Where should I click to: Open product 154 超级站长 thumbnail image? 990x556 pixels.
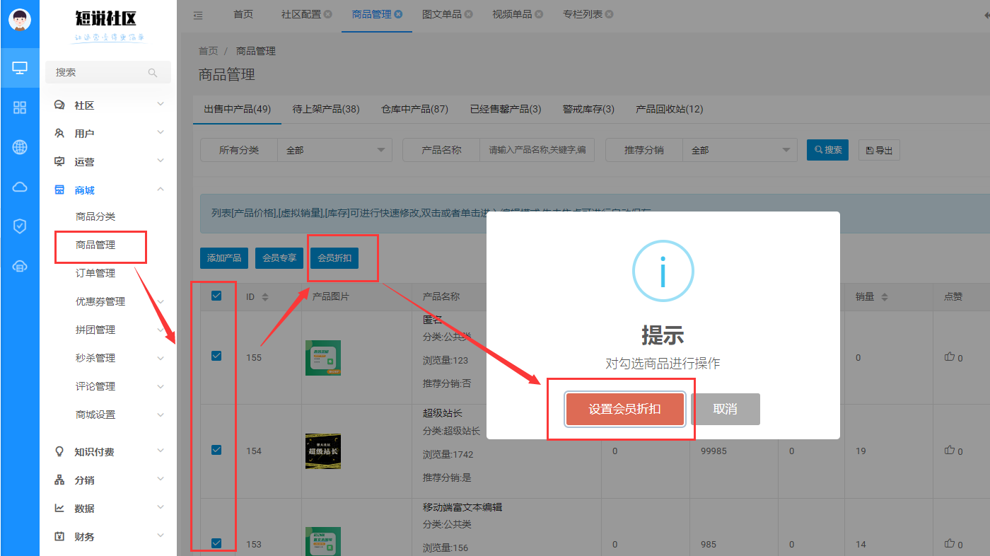tap(323, 451)
